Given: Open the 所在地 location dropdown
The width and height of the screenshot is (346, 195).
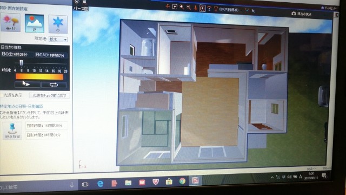Looking at the screenshot, I should pos(58,40).
